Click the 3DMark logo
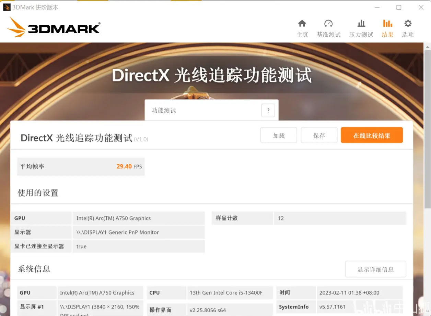The image size is (431, 316). tap(54, 27)
